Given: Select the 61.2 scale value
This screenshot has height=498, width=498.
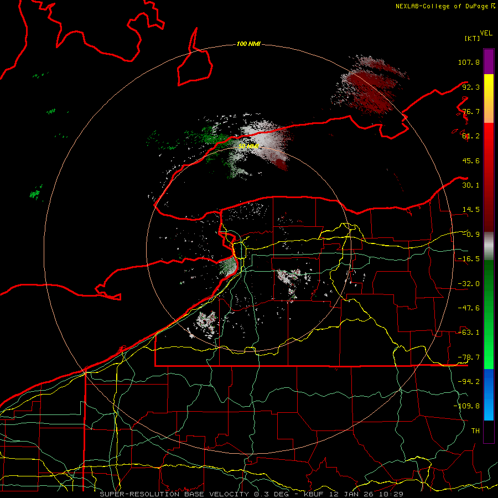Looking at the screenshot, I should (x=471, y=136).
